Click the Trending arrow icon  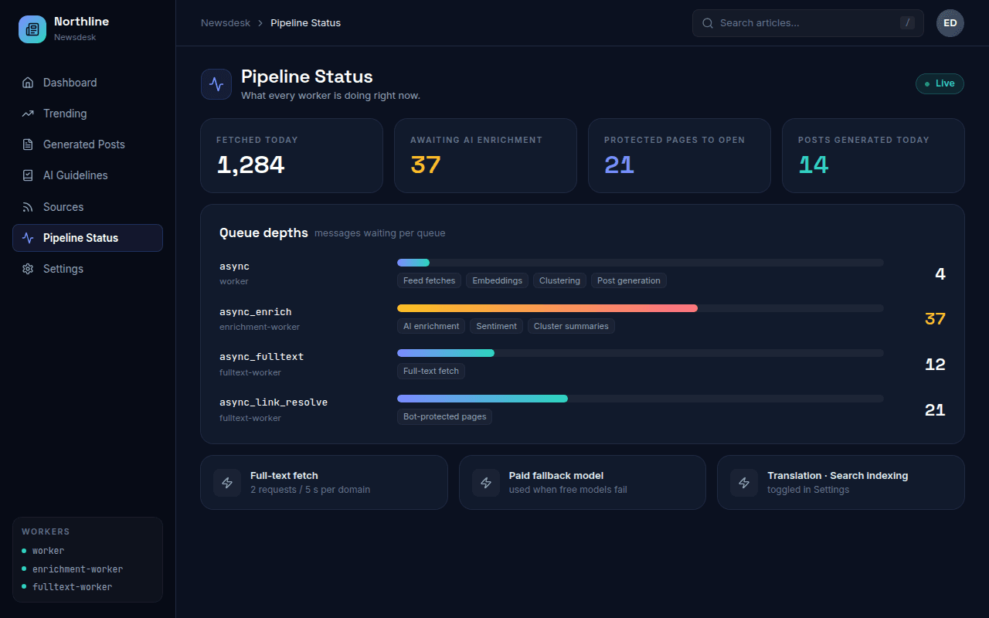(x=28, y=114)
